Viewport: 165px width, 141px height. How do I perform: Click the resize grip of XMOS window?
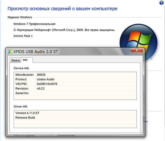141,133
